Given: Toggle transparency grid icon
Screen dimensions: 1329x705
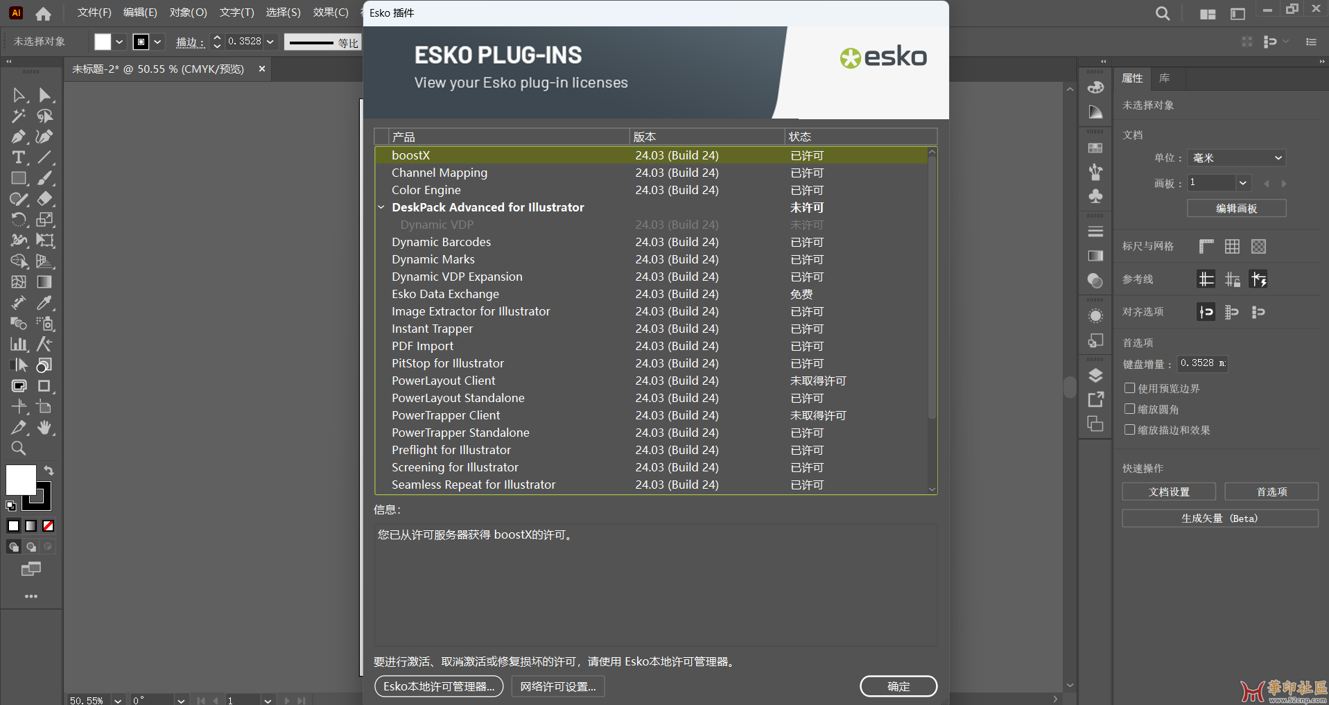Looking at the screenshot, I should click(1258, 246).
